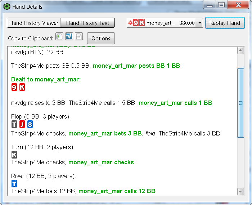Click the red K hole card icon
The image size is (252, 205).
pos(22,87)
